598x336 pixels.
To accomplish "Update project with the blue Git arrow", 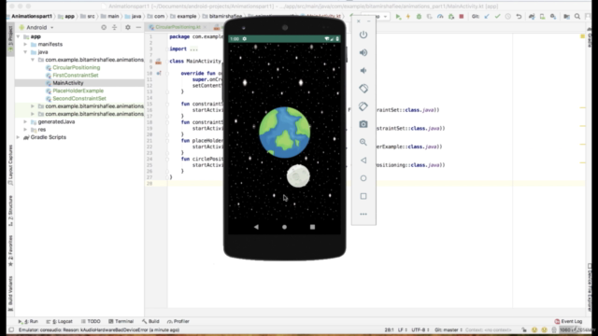I will pos(487,17).
